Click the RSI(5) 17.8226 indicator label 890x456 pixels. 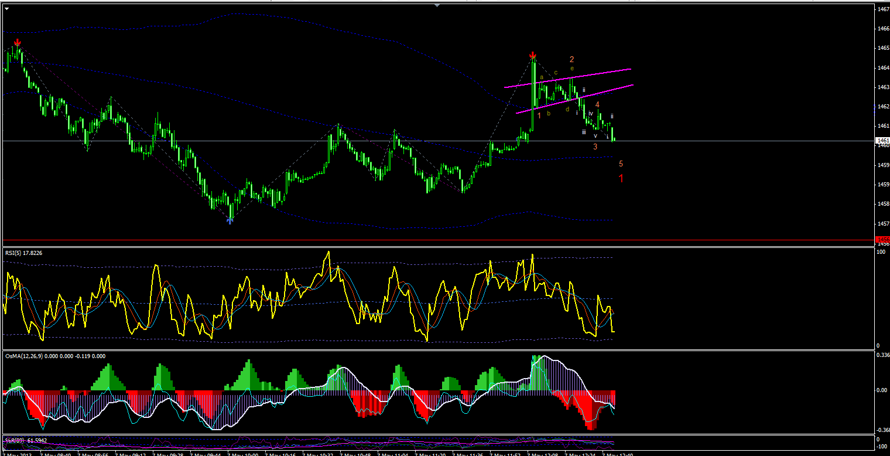click(x=23, y=253)
